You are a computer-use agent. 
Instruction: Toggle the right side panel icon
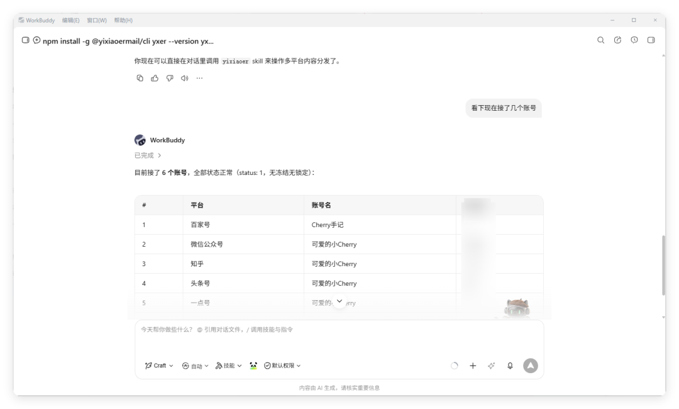(x=651, y=40)
